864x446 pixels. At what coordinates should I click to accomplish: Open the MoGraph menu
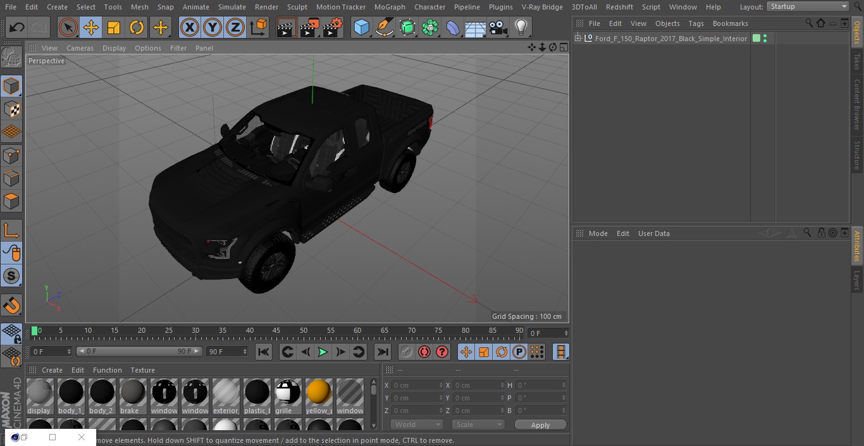click(390, 6)
